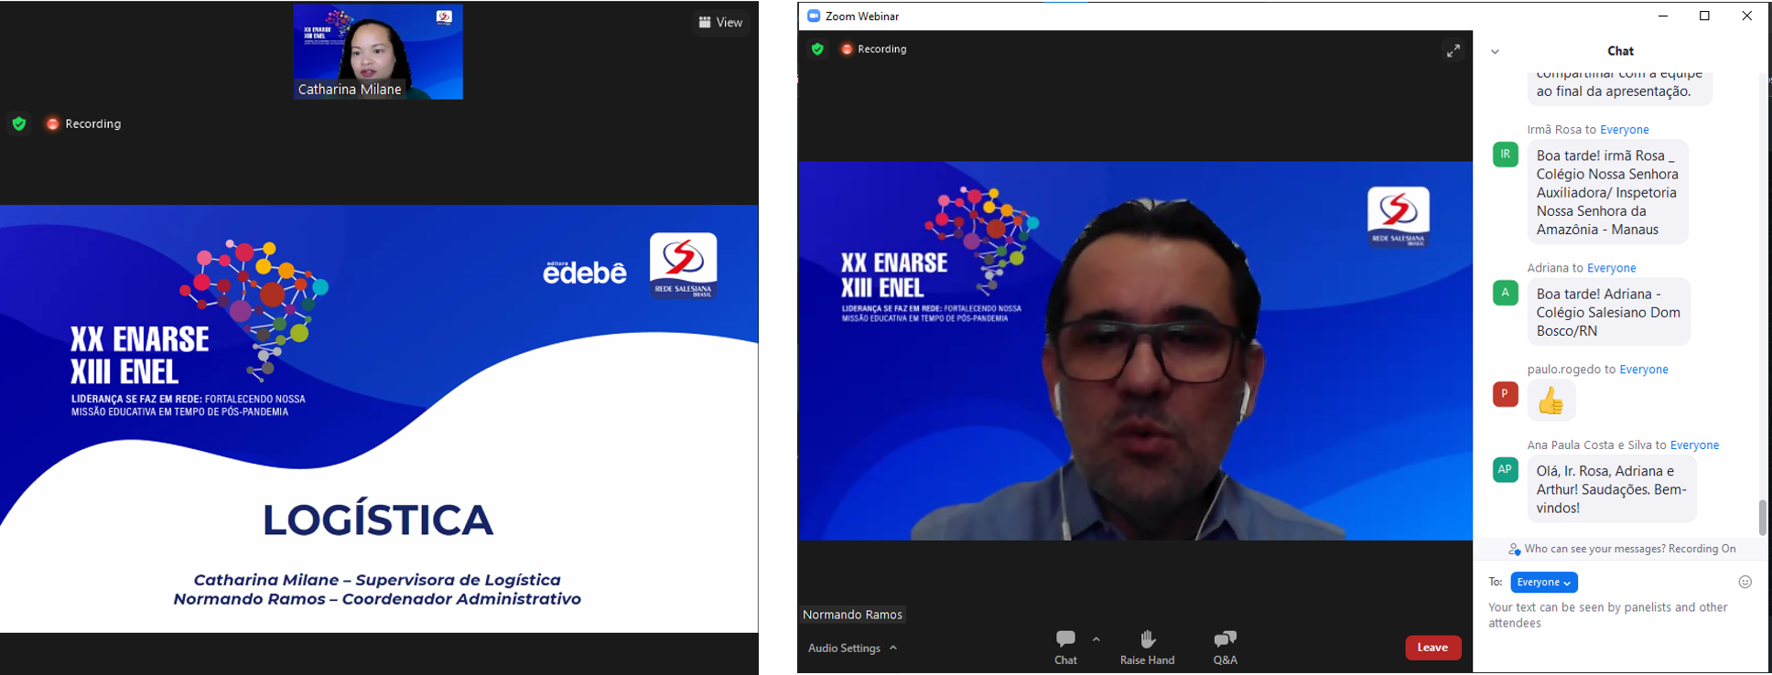Click 'Normando Ramos – Coordenador Administrativo' text
The height and width of the screenshot is (675, 1772).
click(x=377, y=599)
